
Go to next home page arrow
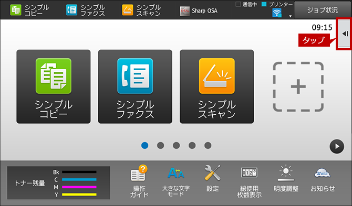337,146
